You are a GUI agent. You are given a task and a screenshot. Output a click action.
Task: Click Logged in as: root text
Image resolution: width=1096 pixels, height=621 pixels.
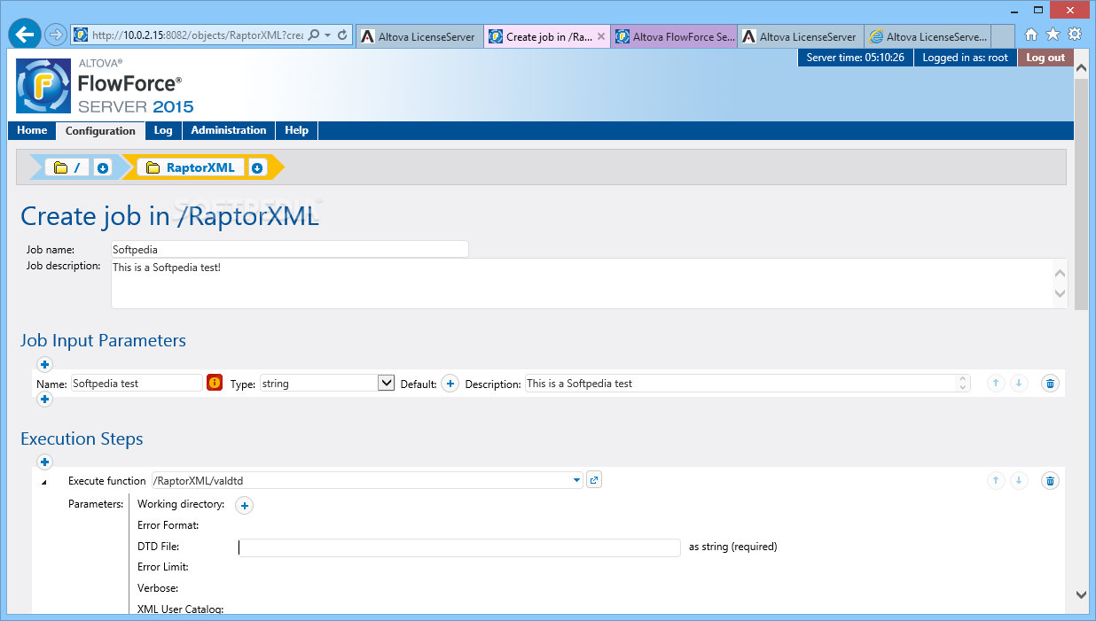click(965, 58)
